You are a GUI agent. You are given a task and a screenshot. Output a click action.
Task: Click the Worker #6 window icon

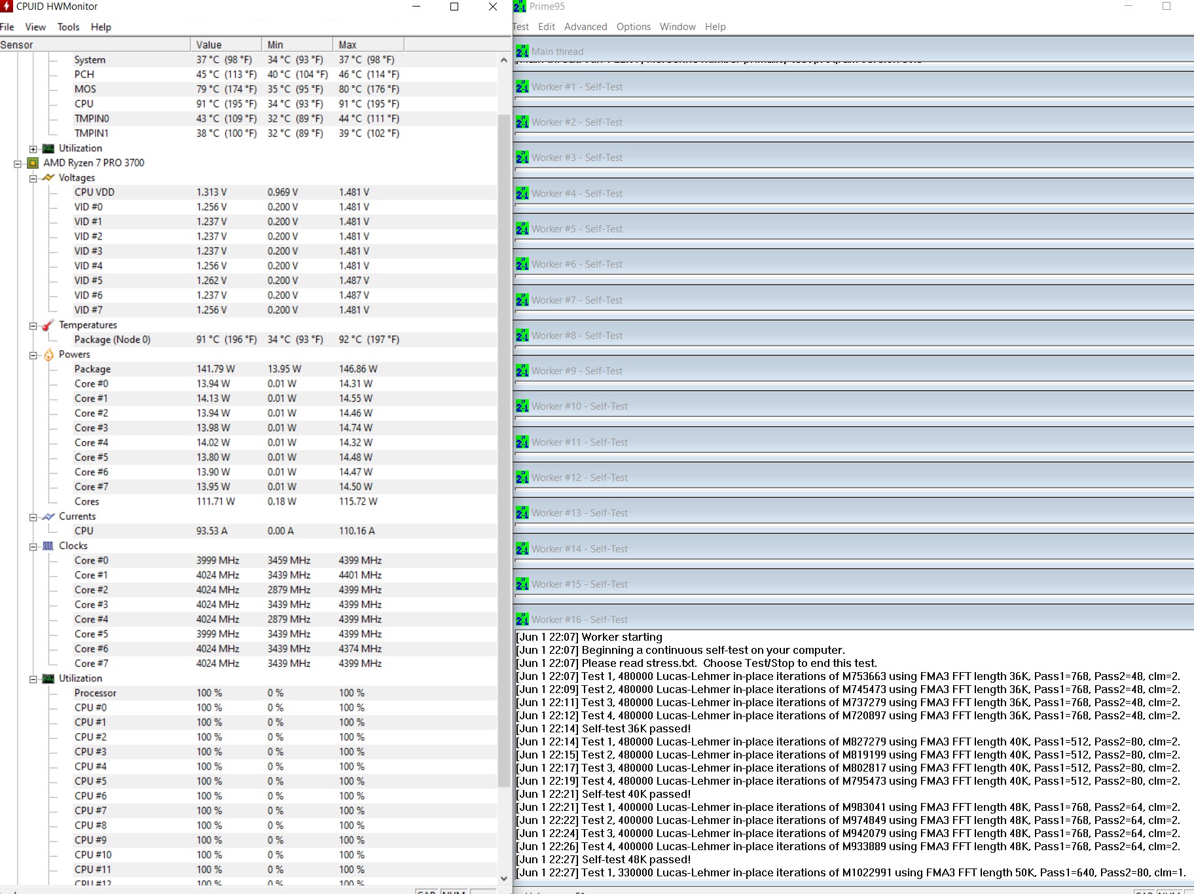(x=522, y=264)
